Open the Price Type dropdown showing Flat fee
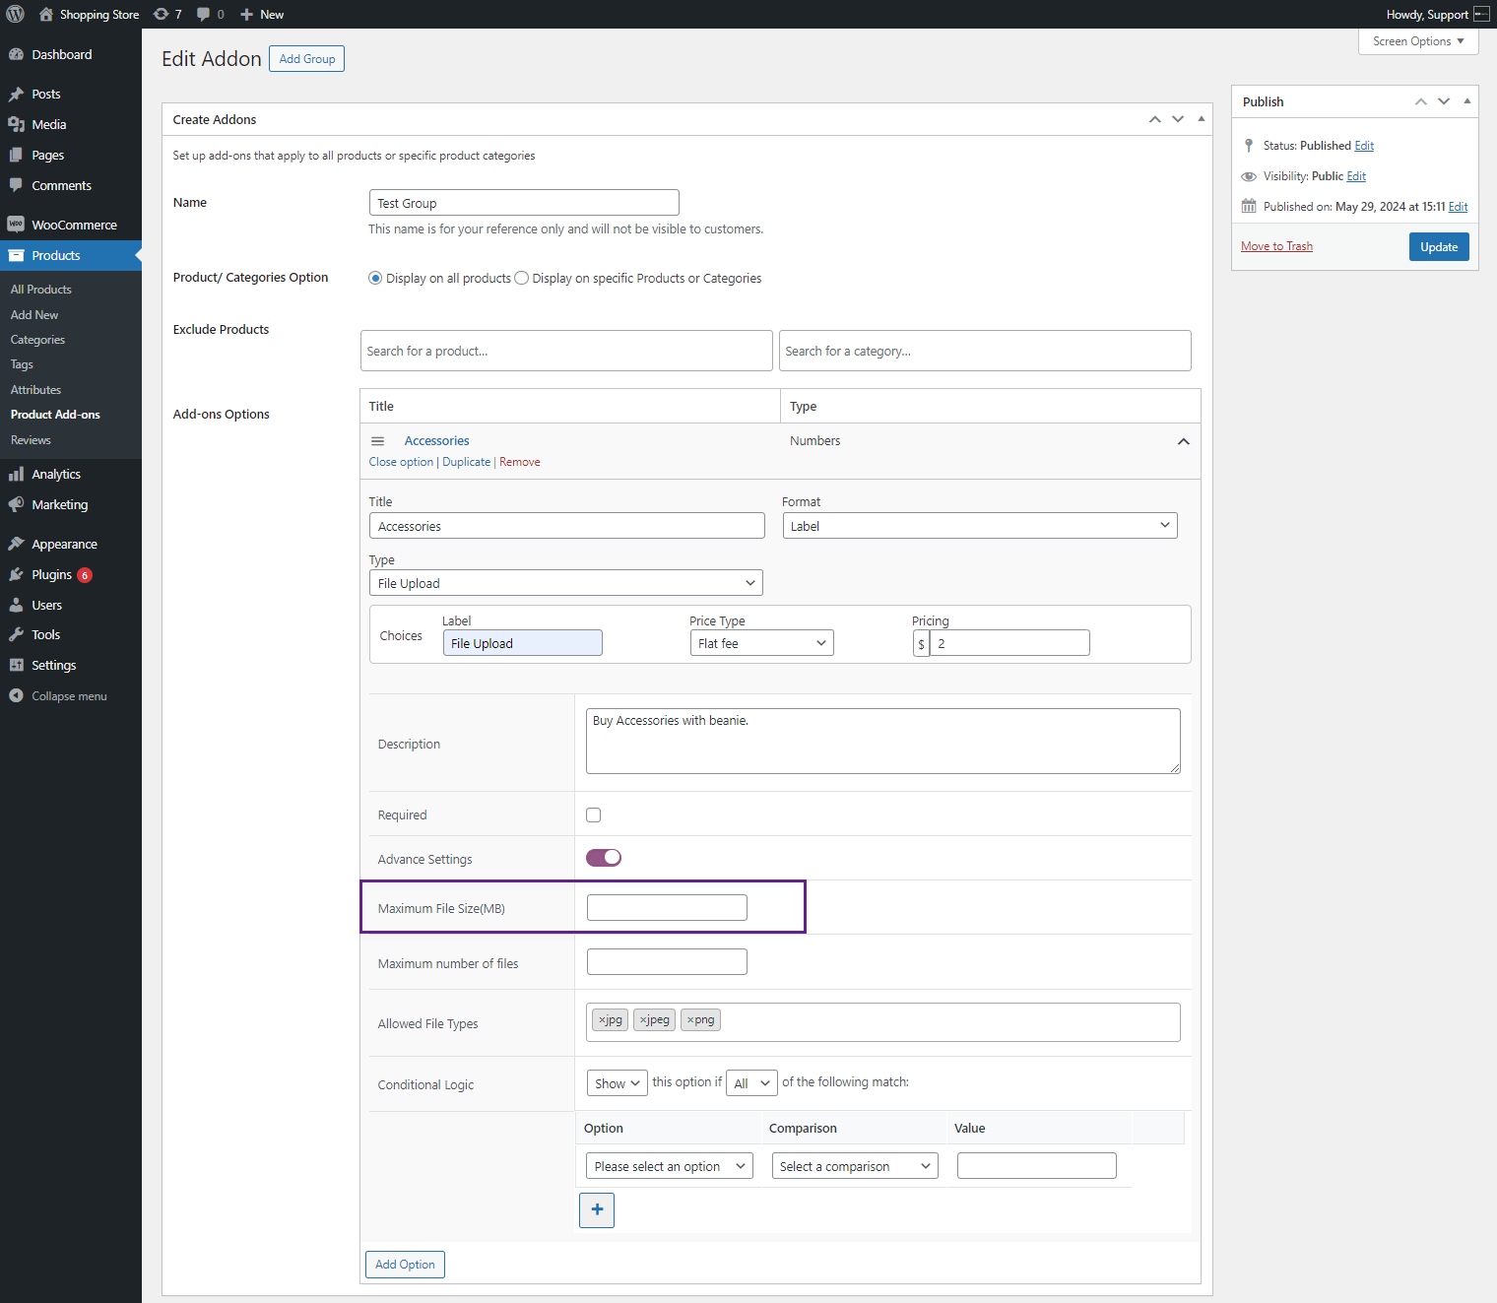The width and height of the screenshot is (1497, 1303). [762, 643]
